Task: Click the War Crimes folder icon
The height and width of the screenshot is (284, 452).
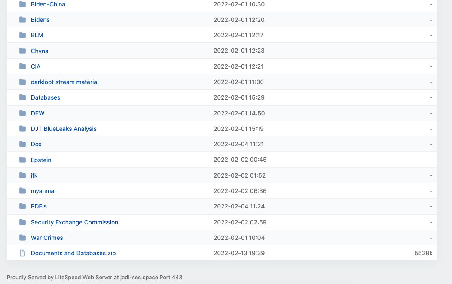Action: [22, 238]
